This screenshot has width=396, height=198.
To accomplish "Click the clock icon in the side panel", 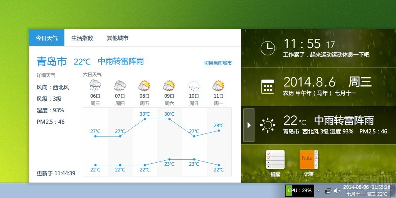I will coord(268,48).
